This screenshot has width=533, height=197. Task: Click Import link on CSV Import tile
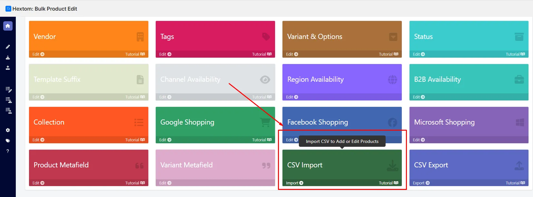(295, 183)
